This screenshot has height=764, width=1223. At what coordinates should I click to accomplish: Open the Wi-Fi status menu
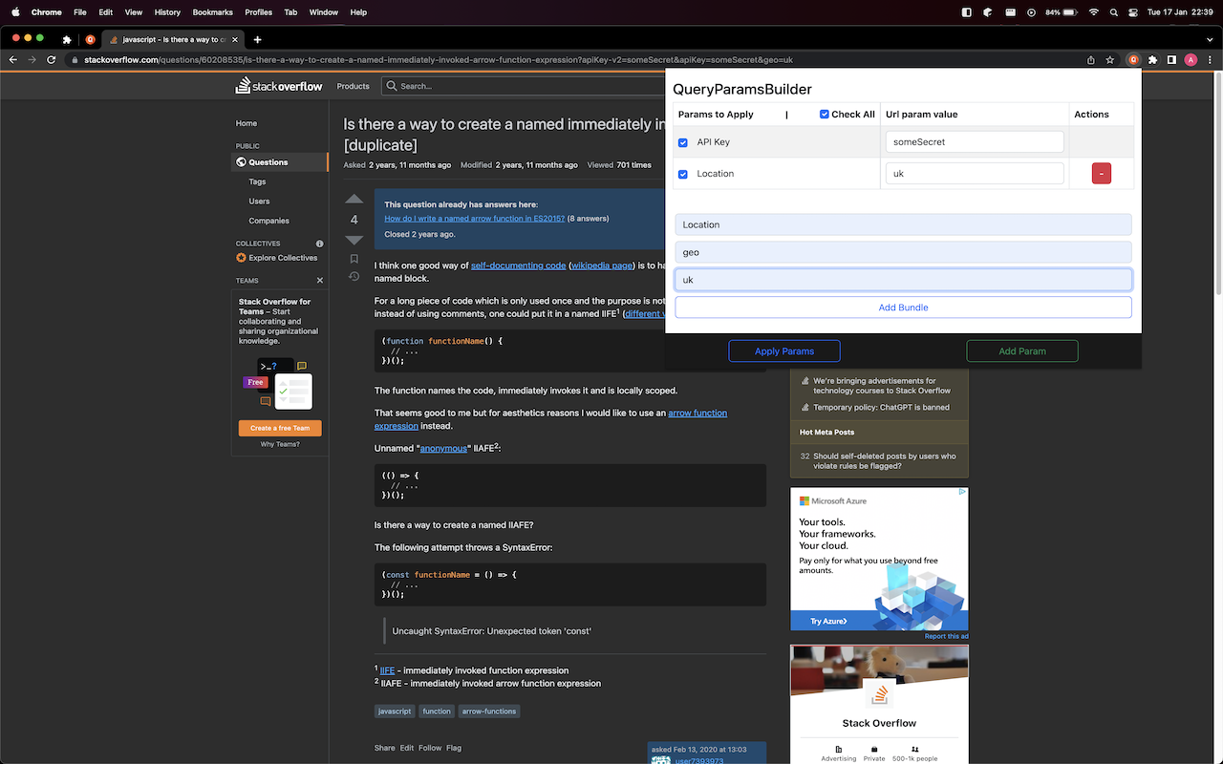point(1092,12)
